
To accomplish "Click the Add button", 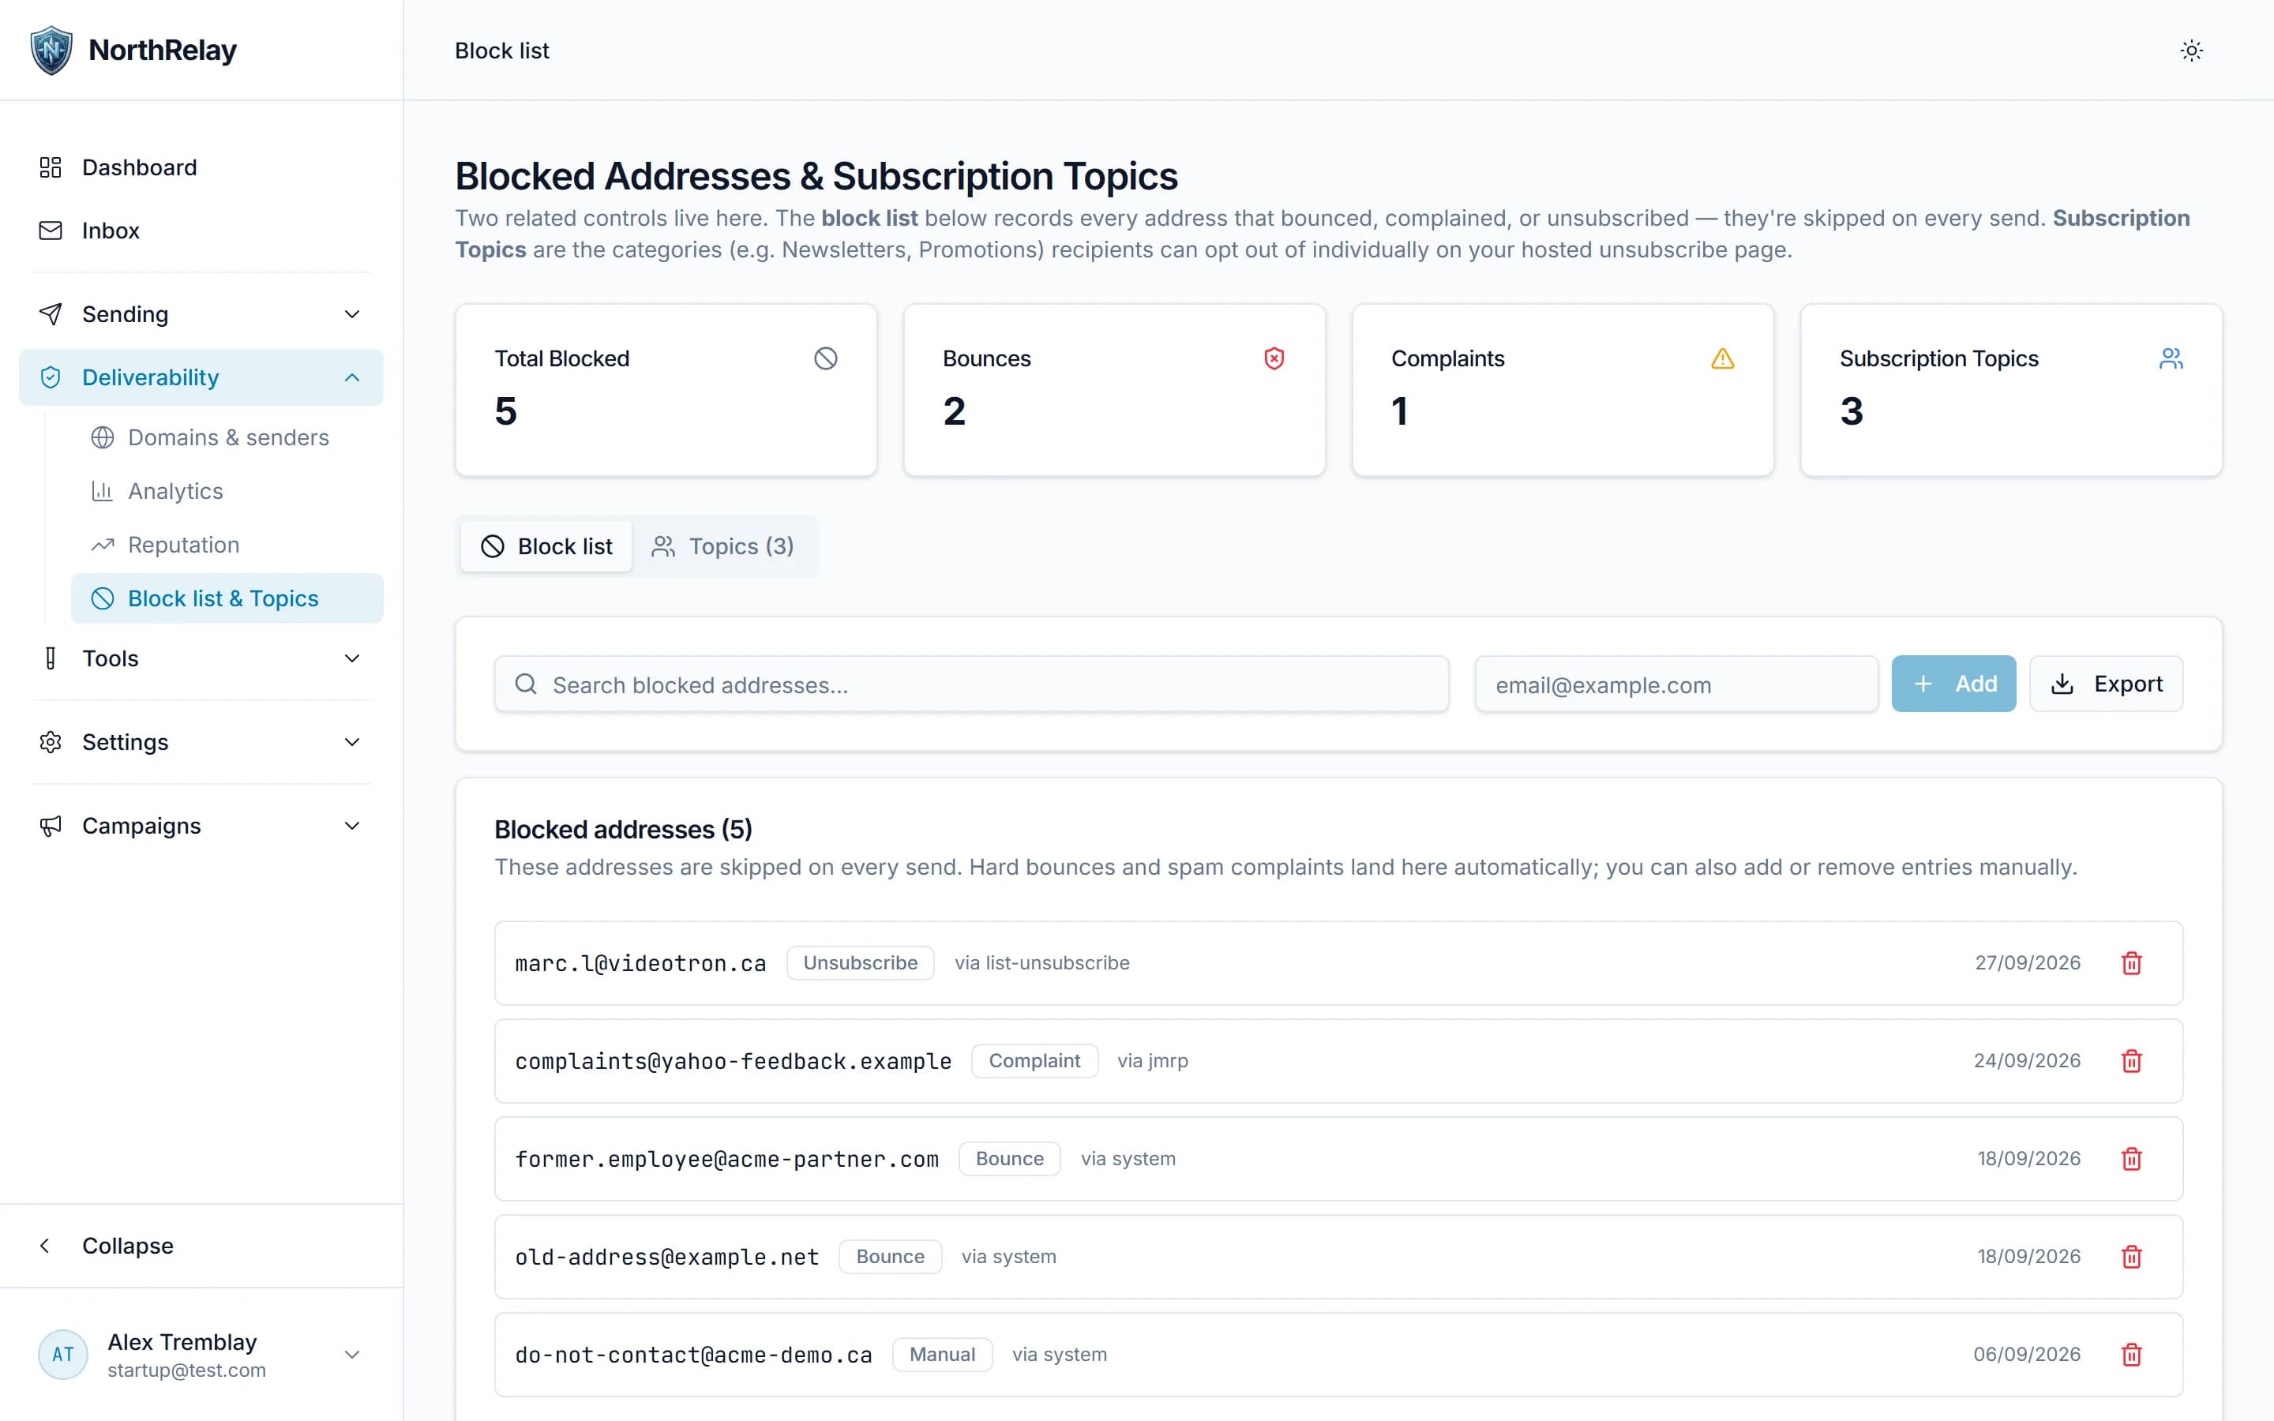I will tap(1953, 684).
